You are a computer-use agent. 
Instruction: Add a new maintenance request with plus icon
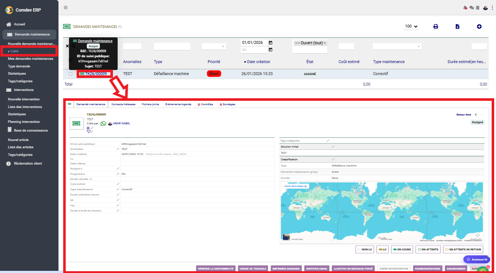click(x=479, y=26)
